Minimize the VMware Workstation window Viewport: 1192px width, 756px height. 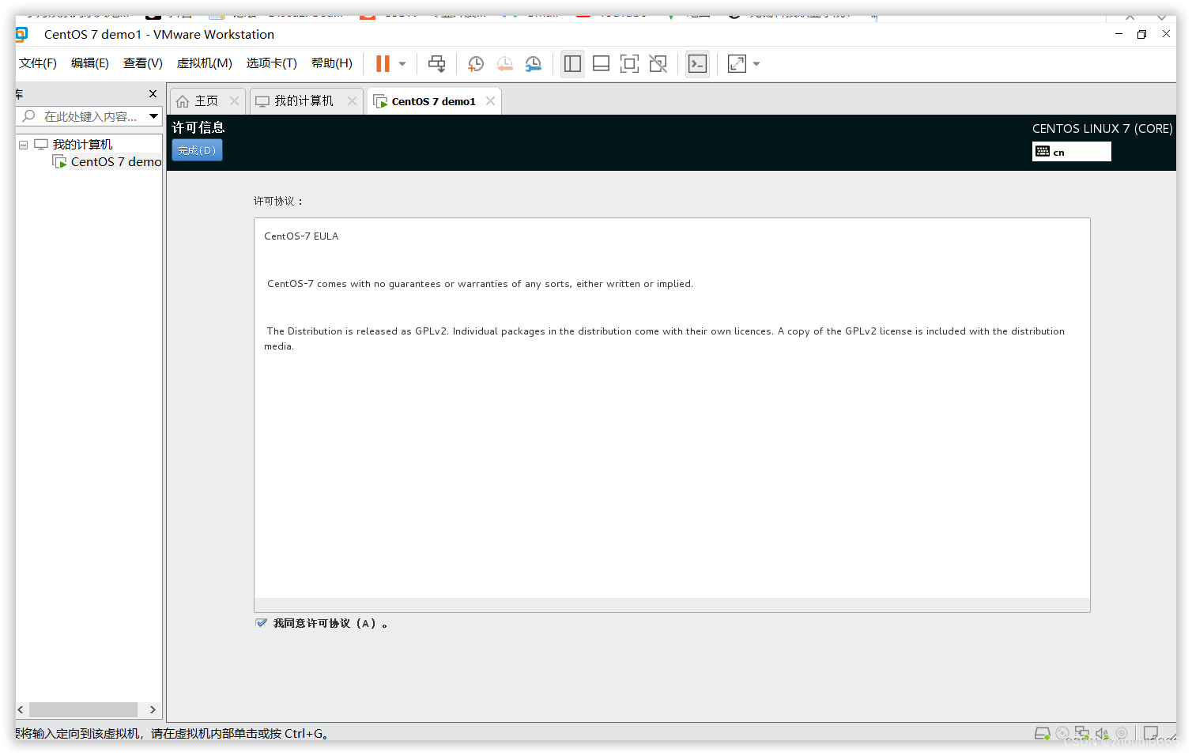pos(1118,34)
